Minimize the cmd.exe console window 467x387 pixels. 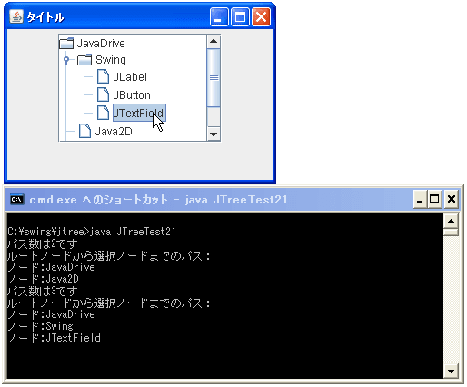click(420, 199)
